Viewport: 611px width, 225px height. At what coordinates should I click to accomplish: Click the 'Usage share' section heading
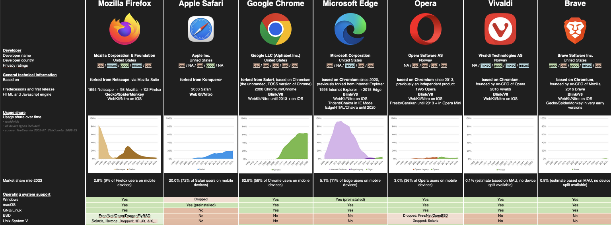pos(14,113)
